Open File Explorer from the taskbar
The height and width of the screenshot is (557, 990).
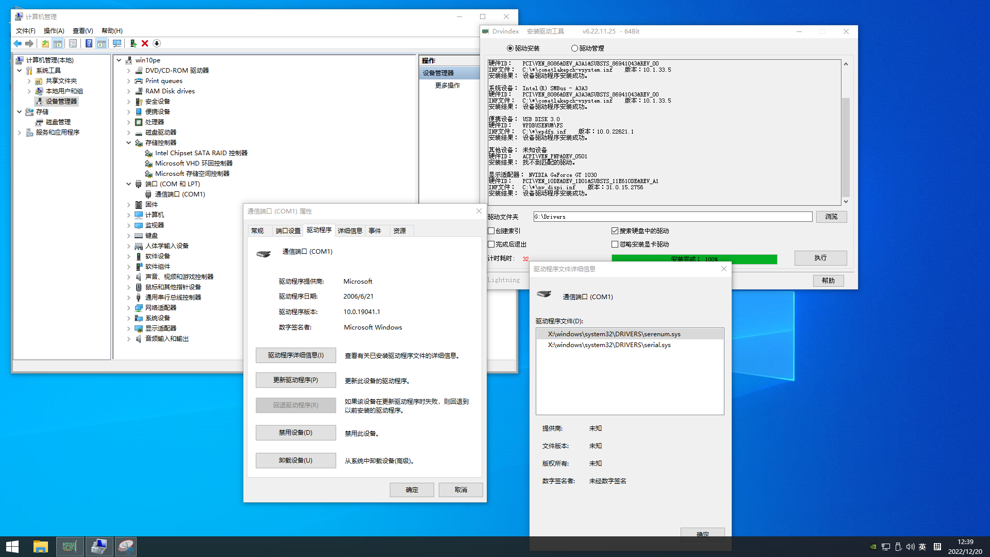(x=41, y=547)
